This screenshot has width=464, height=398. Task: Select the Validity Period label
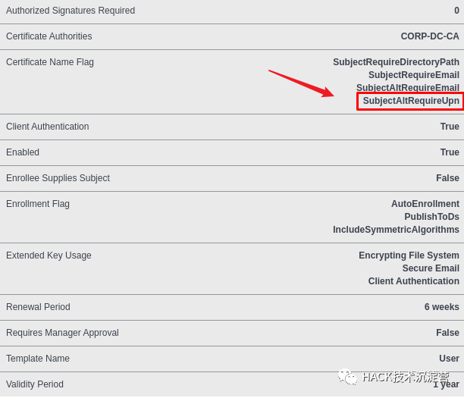(x=35, y=384)
